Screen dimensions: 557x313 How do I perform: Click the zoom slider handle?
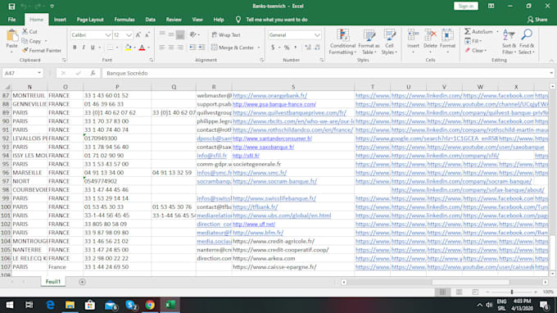(x=512, y=292)
